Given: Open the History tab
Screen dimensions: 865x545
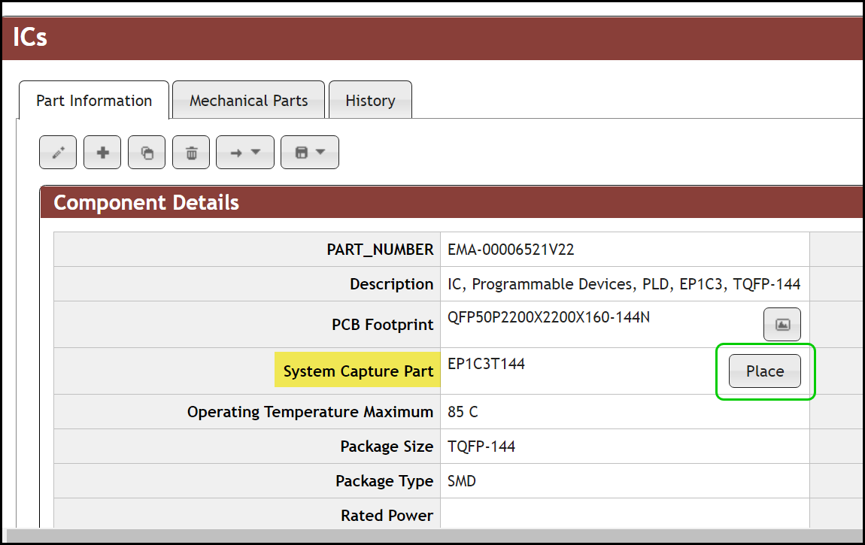Looking at the screenshot, I should click(370, 101).
